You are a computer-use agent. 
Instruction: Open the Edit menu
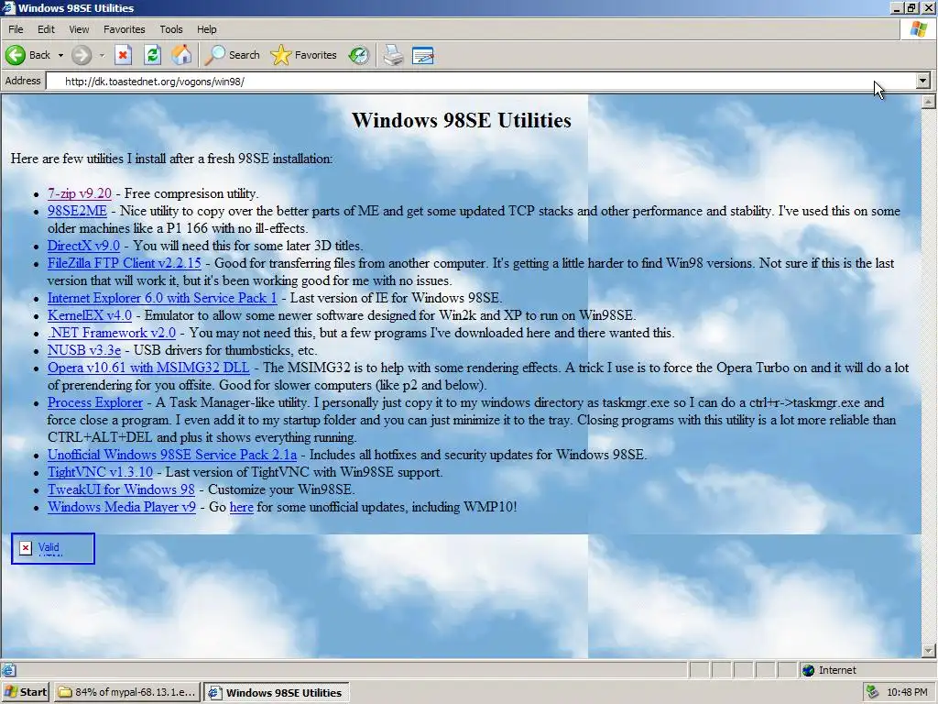(x=46, y=29)
